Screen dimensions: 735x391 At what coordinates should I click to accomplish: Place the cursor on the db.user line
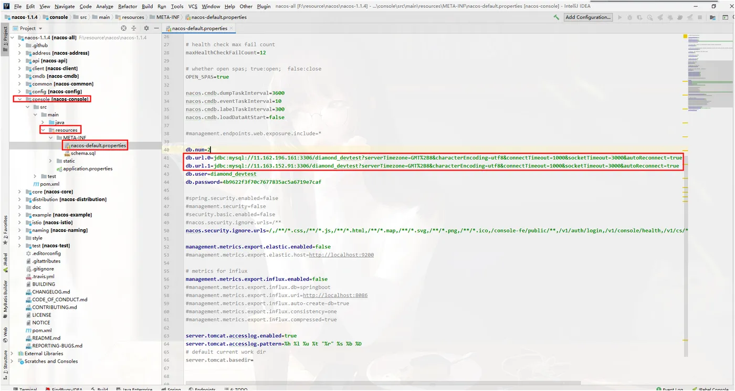tap(220, 174)
